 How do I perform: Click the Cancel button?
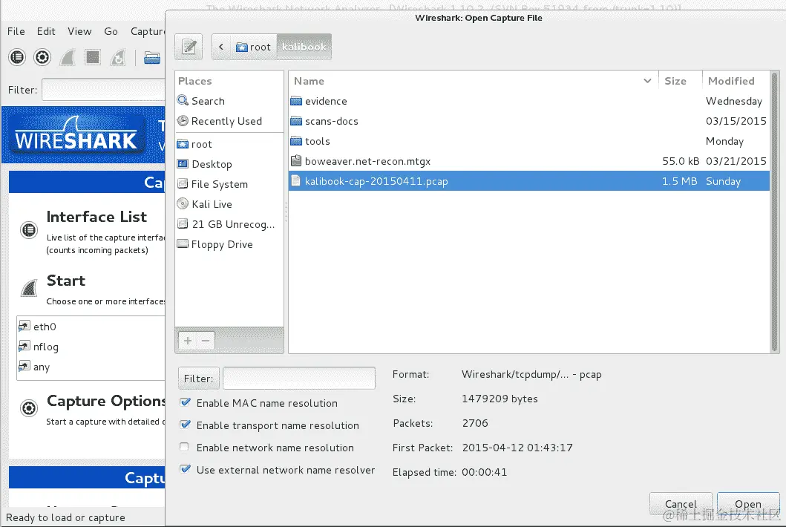[x=681, y=504]
